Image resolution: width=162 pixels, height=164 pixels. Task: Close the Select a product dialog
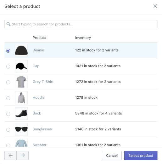155,6
